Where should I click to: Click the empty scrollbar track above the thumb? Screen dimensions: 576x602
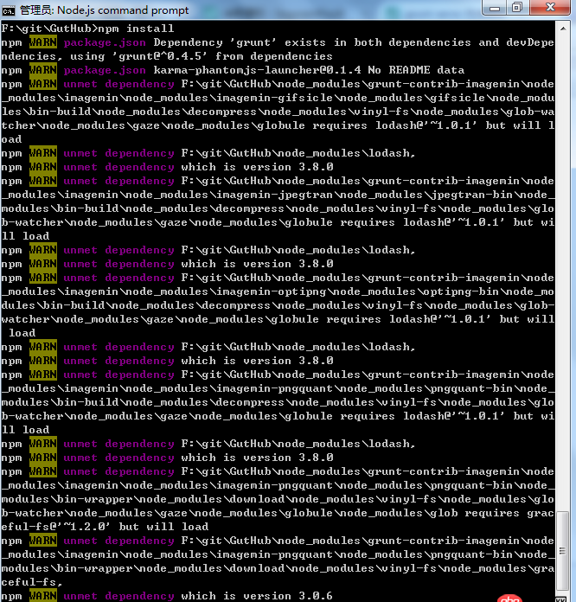click(x=563, y=259)
